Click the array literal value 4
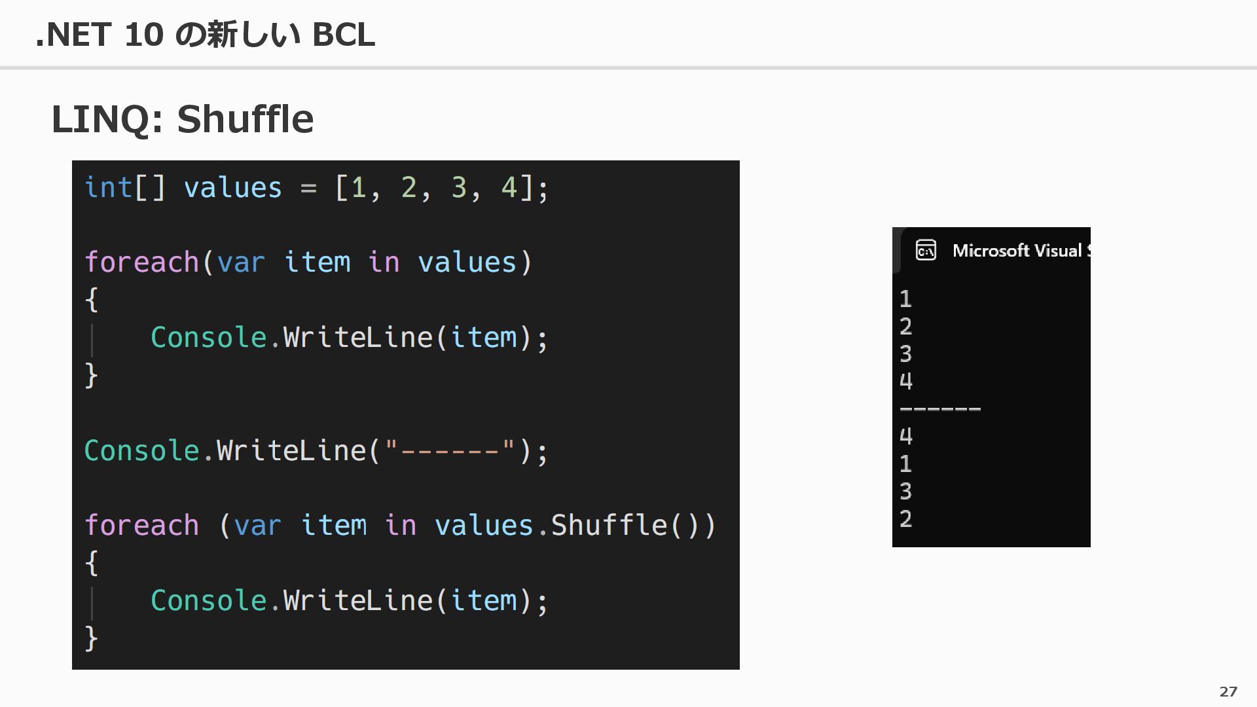 click(x=509, y=188)
